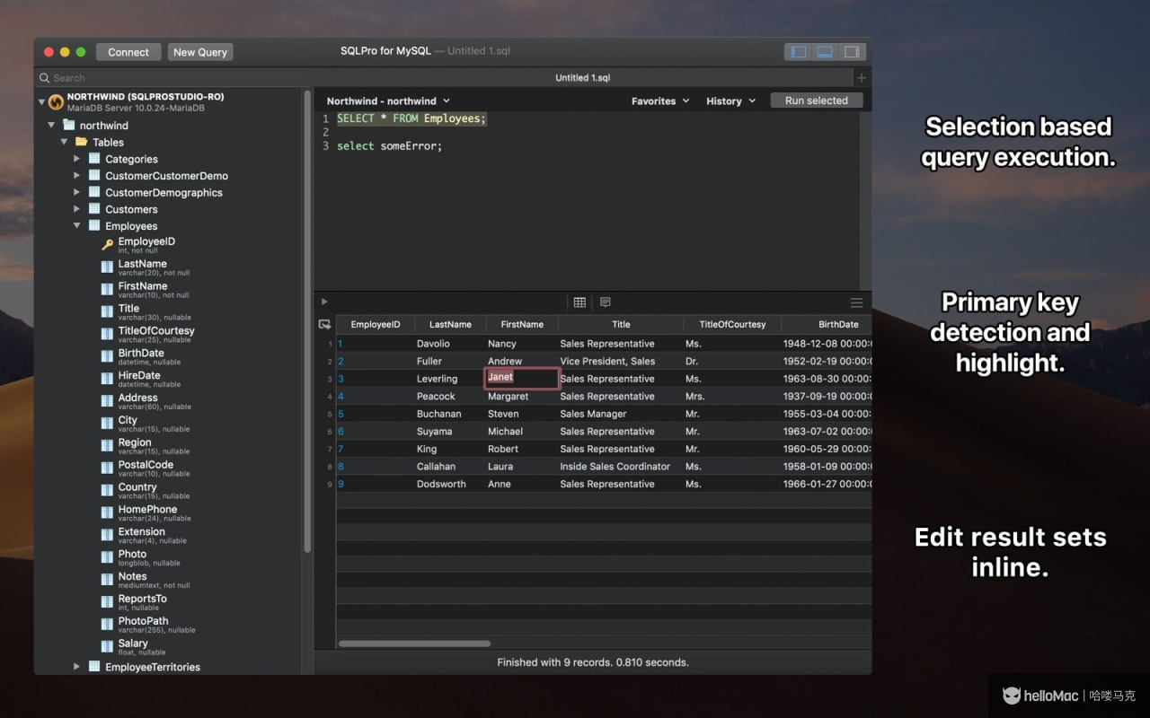Collapse the Employees table
The image size is (1150, 718).
pos(77,226)
